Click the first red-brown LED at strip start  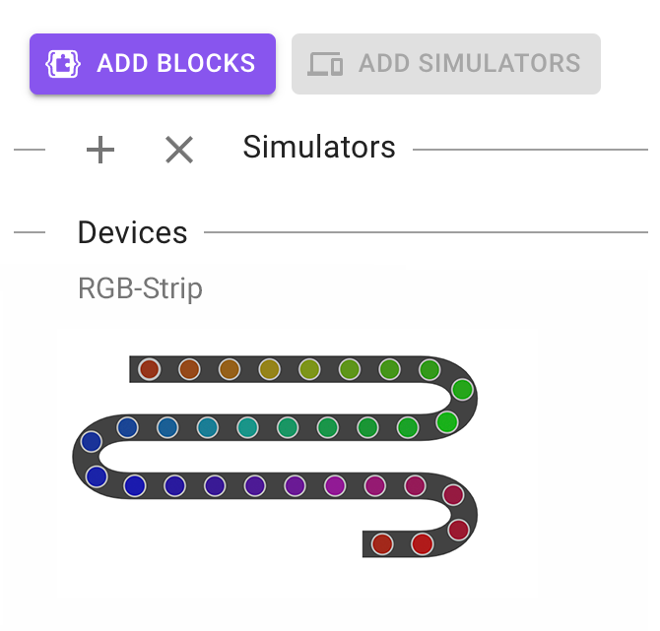(149, 369)
